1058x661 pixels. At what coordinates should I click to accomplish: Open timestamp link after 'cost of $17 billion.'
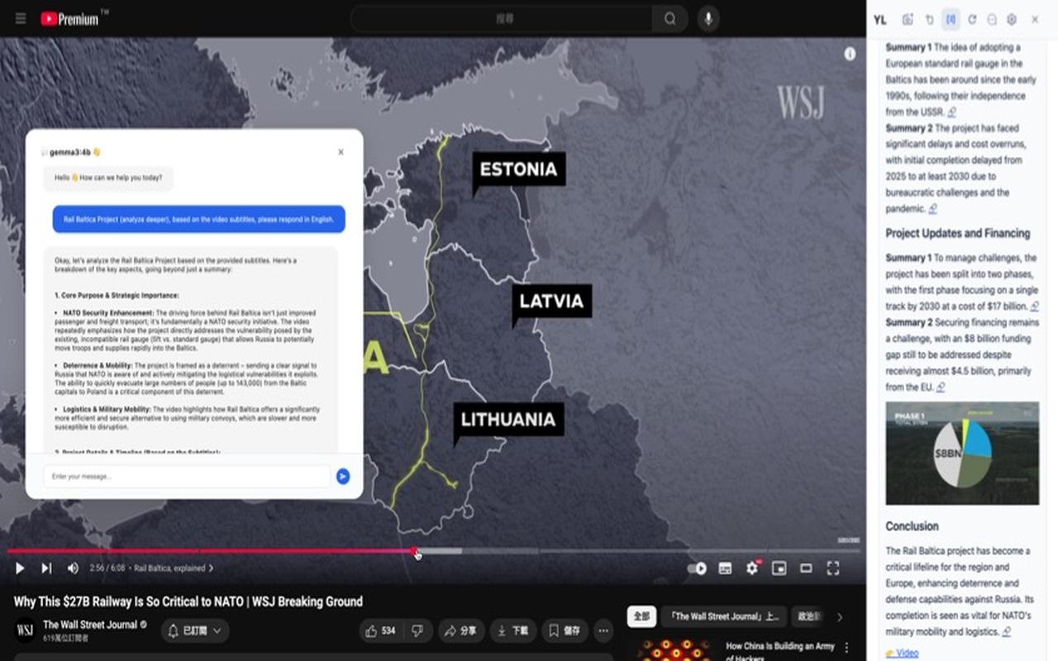pyautogui.click(x=1035, y=307)
